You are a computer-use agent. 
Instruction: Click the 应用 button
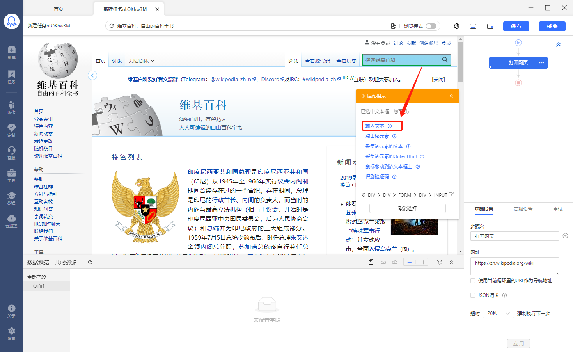tap(519, 343)
